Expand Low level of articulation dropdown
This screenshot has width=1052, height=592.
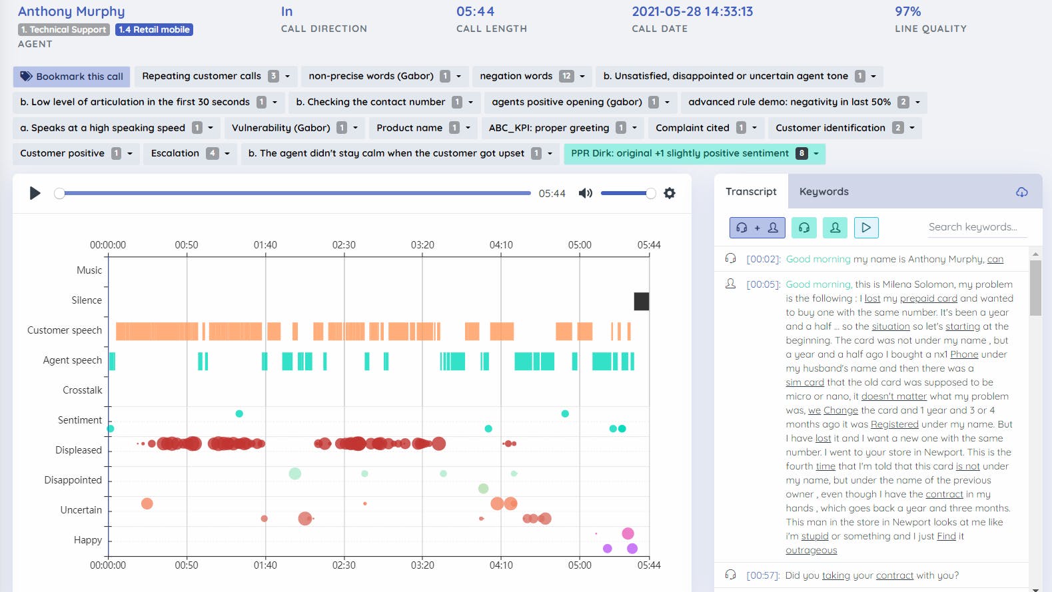275,103
